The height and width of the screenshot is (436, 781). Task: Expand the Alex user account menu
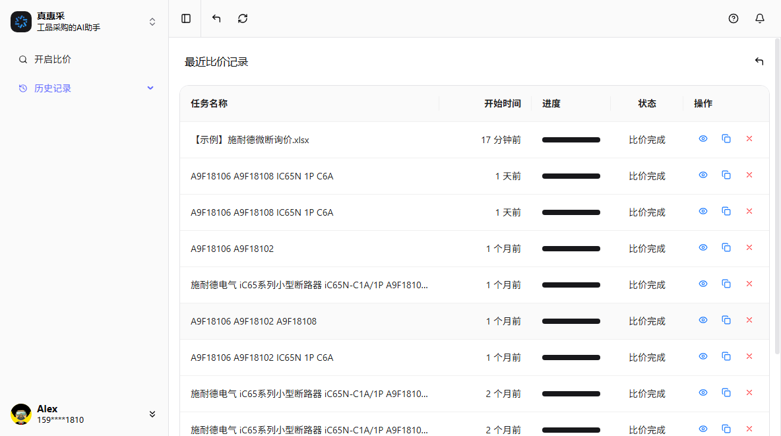152,414
